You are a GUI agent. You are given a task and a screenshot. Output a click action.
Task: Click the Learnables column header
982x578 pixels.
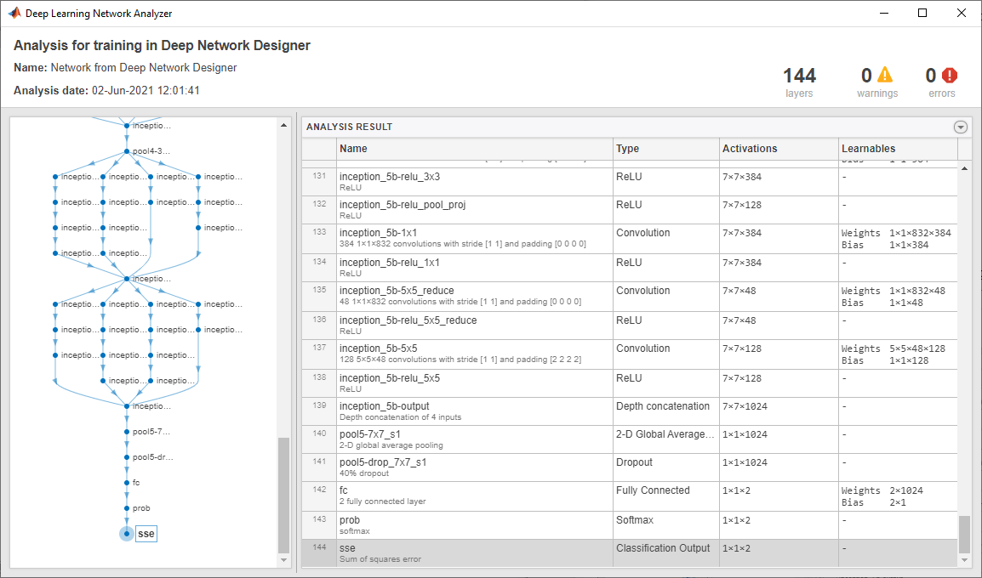coord(898,149)
